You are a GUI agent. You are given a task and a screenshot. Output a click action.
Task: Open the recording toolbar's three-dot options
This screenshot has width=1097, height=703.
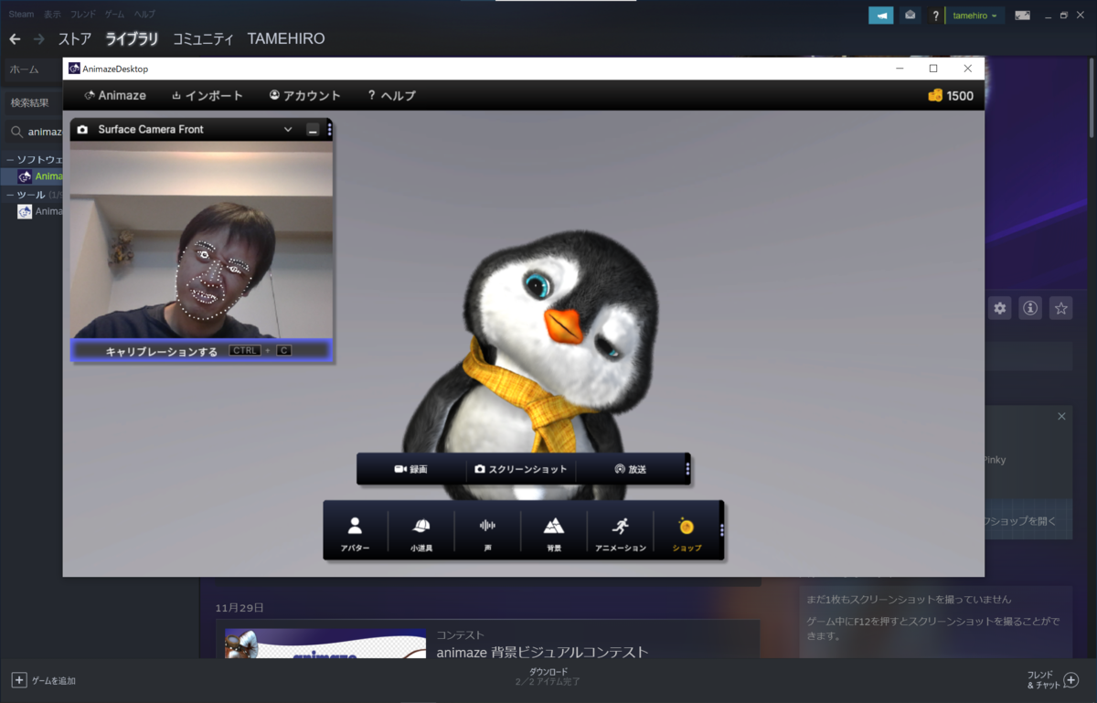coord(687,469)
